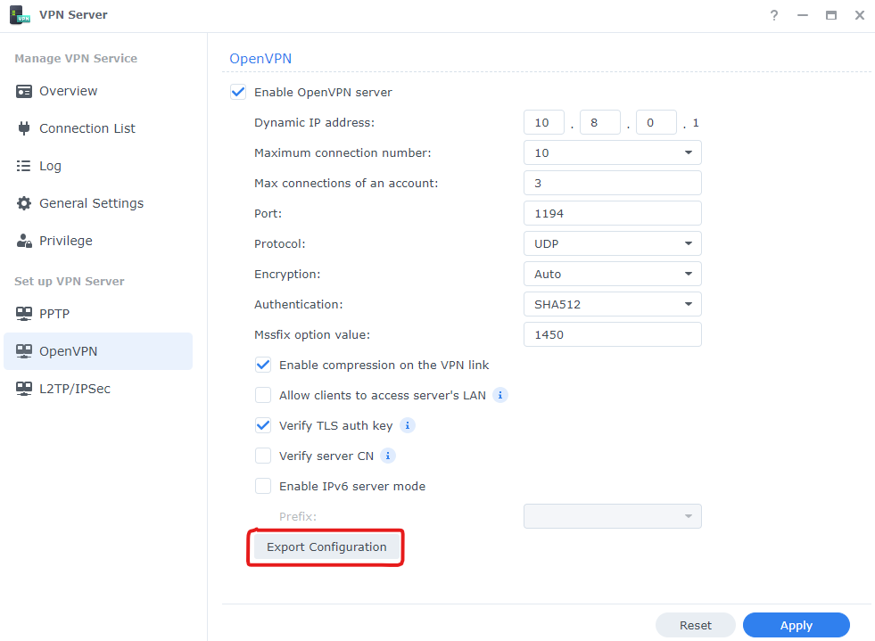Image resolution: width=875 pixels, height=641 pixels.
Task: Click the OpenVPN section heading
Action: (260, 59)
